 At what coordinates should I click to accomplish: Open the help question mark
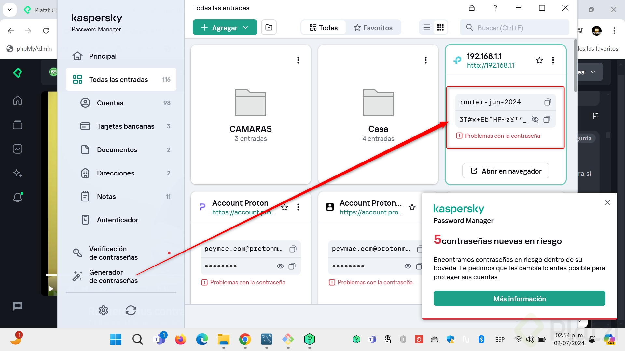[495, 8]
